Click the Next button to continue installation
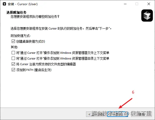 coord(118,114)
